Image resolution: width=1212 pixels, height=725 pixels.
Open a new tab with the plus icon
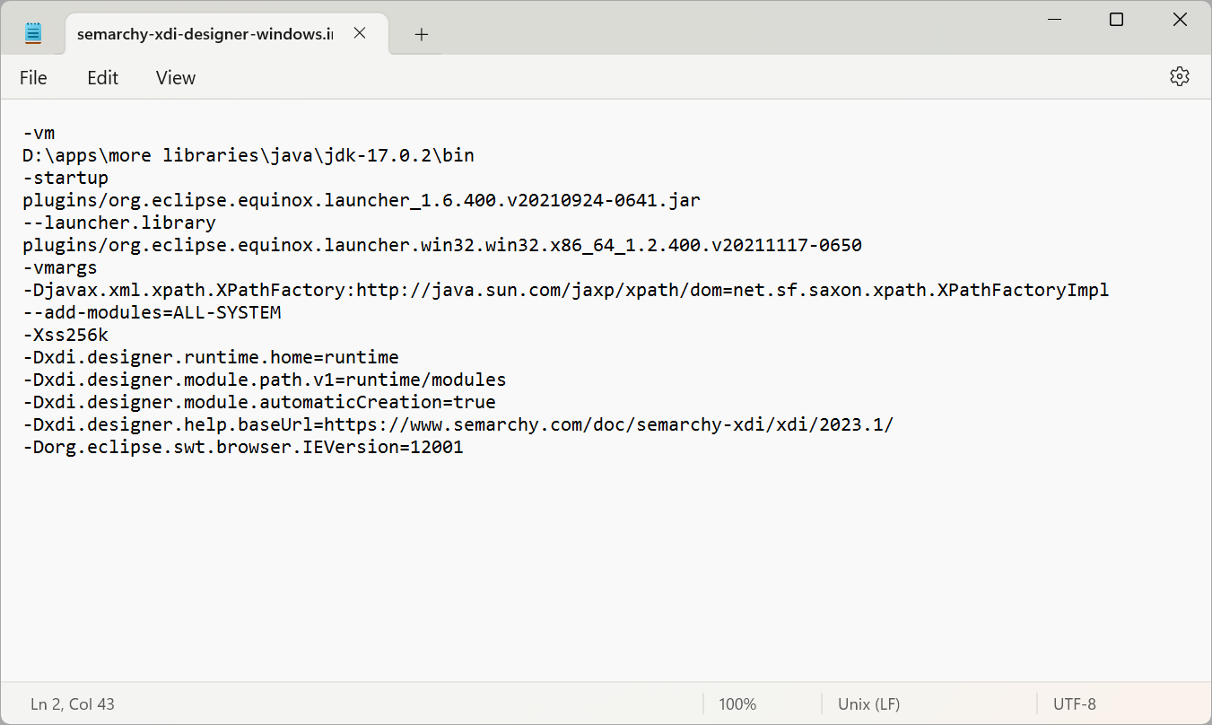click(421, 34)
